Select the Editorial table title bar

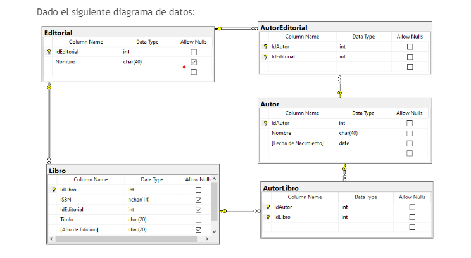pyautogui.click(x=128, y=33)
